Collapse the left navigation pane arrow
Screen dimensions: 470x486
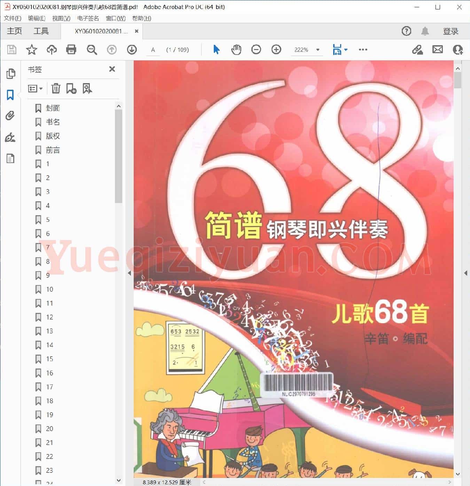(x=130, y=273)
